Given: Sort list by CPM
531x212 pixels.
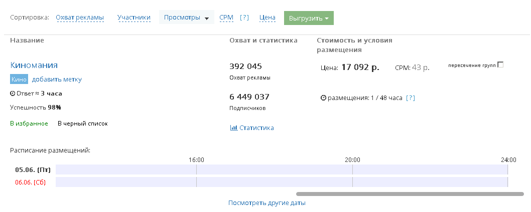Looking at the screenshot, I should (x=226, y=18).
